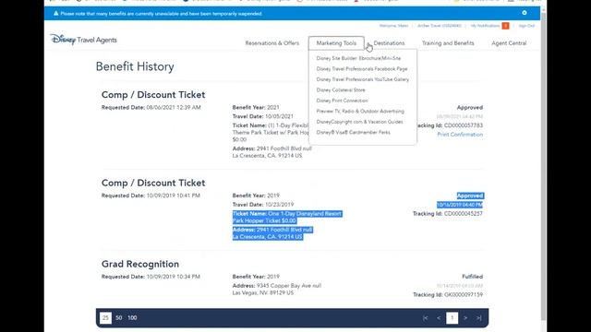
Task: Click the Sign Out link
Action: [x=526, y=26]
